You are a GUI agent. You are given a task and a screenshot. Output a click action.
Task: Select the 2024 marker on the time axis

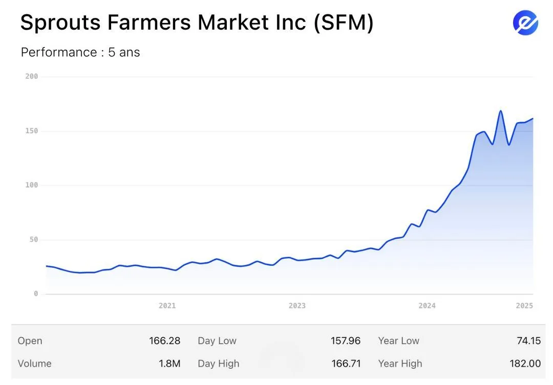pos(427,306)
